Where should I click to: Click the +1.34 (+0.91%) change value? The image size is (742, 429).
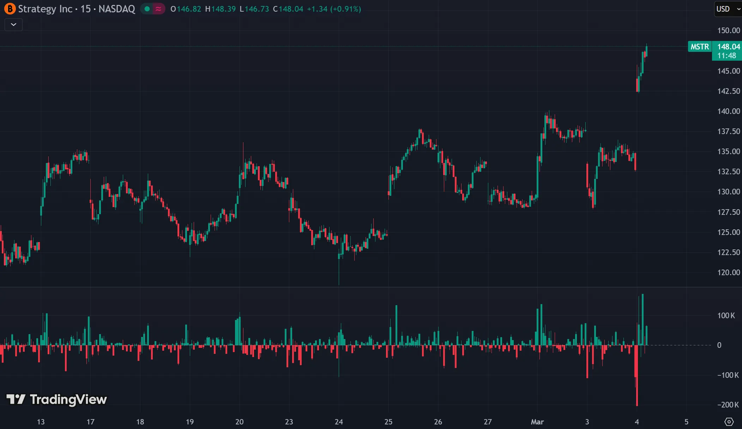(x=334, y=9)
